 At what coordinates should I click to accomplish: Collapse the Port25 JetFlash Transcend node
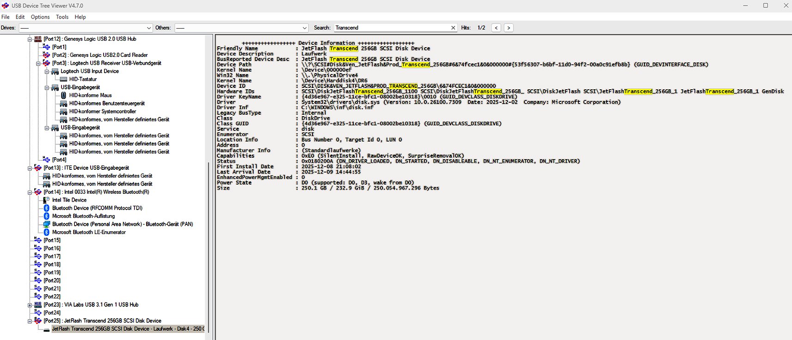pos(30,321)
